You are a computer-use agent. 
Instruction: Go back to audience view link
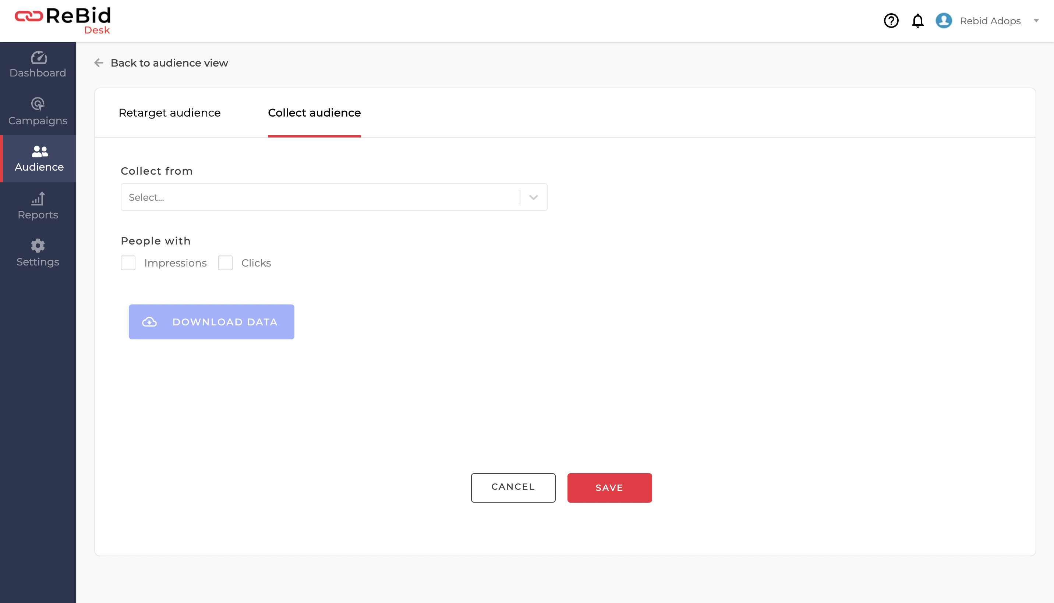click(169, 63)
